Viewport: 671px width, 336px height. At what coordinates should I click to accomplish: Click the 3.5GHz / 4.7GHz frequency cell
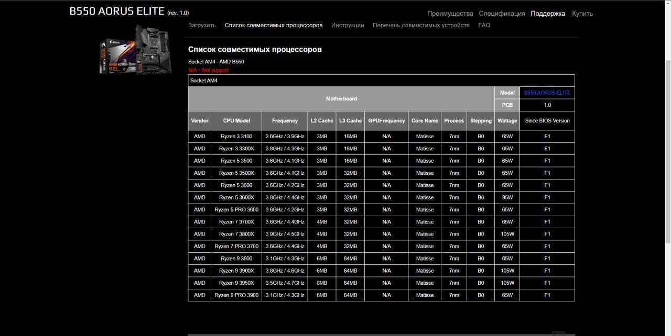285,283
